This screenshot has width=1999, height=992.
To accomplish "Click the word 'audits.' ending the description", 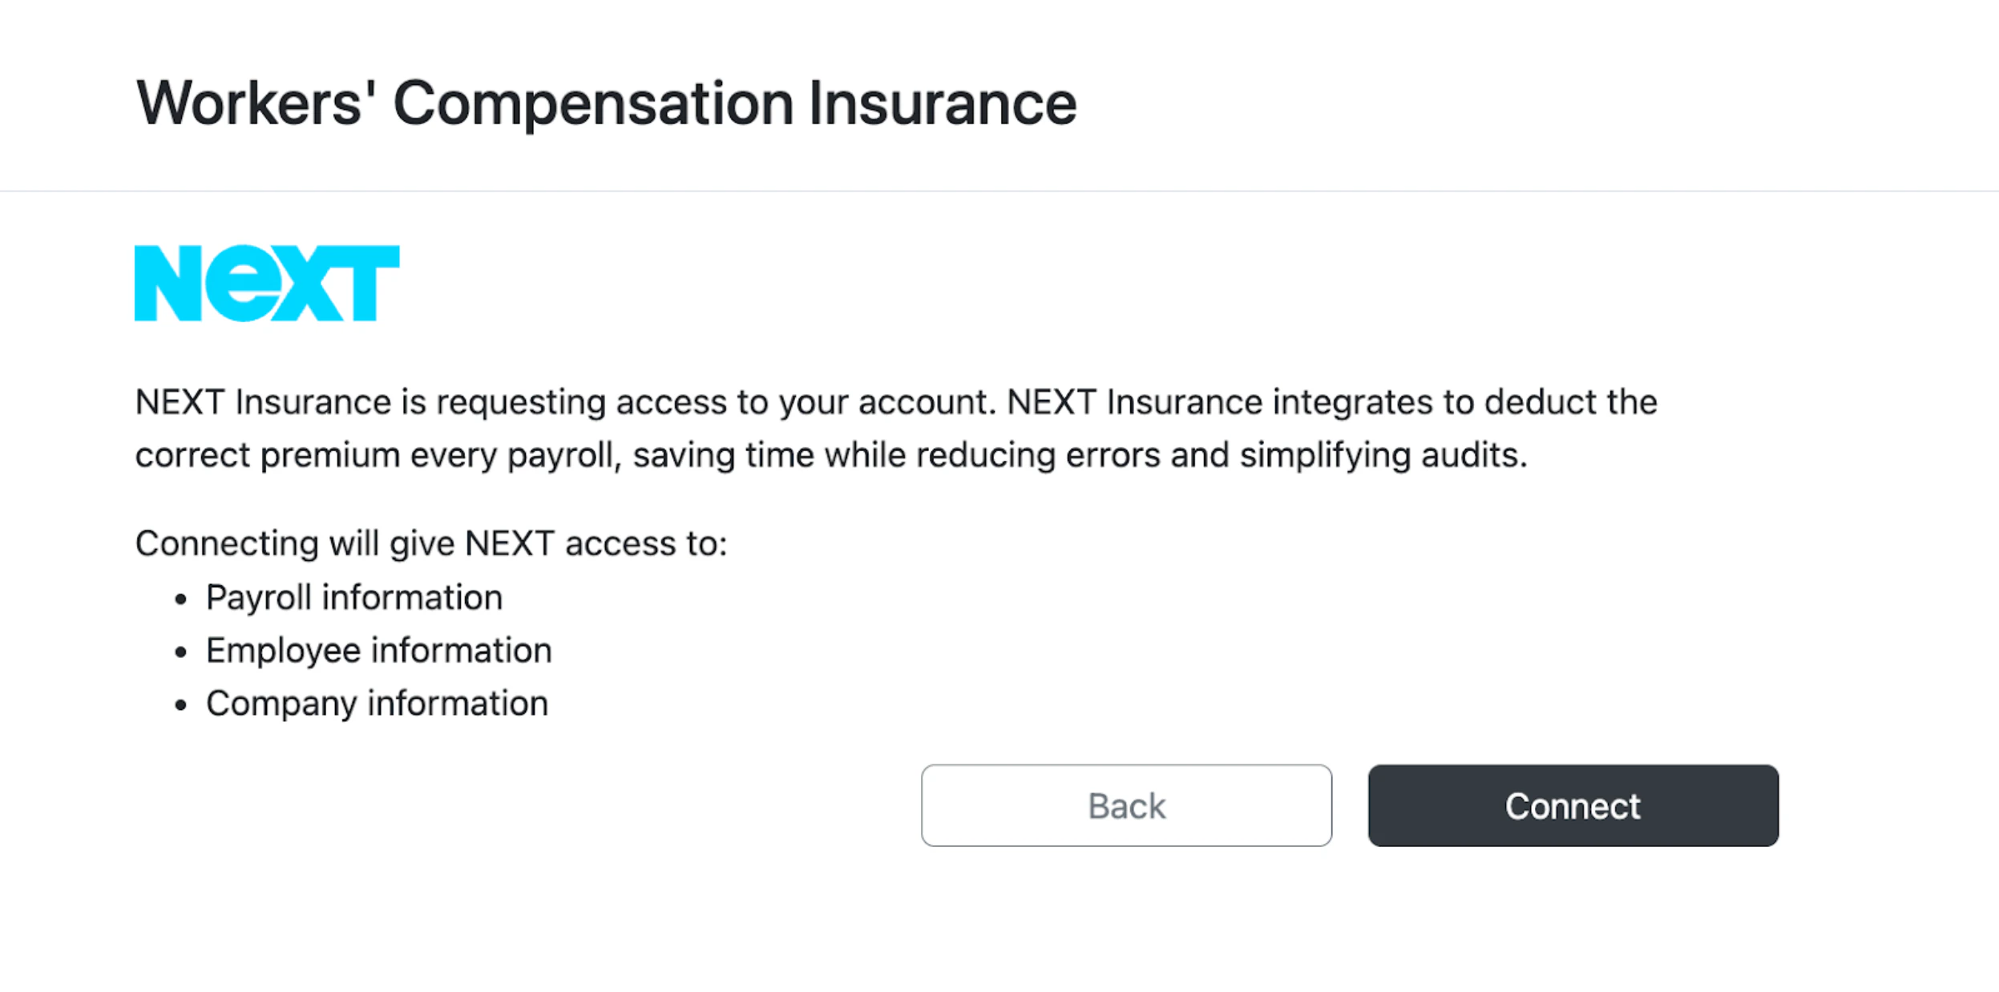I will 1474,455.
